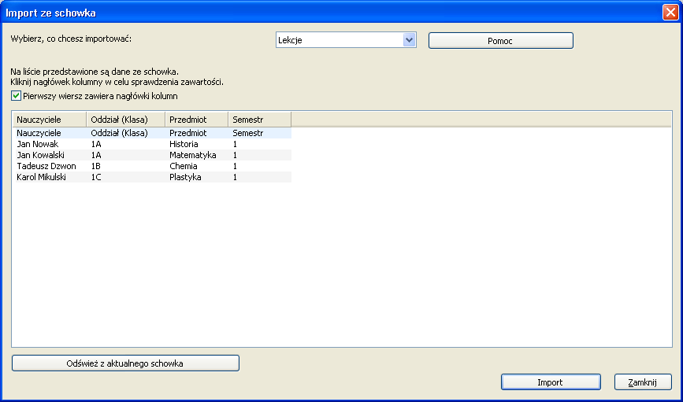683x402 pixels.
Task: Click the Chemia subject cell
Action: pos(184,167)
